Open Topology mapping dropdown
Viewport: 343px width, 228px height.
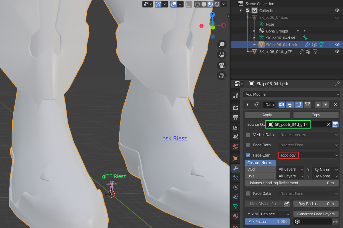pyautogui.click(x=308, y=155)
